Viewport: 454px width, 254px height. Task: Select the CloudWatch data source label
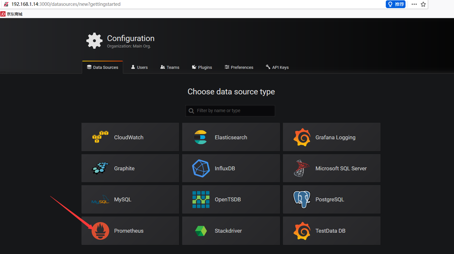point(129,137)
